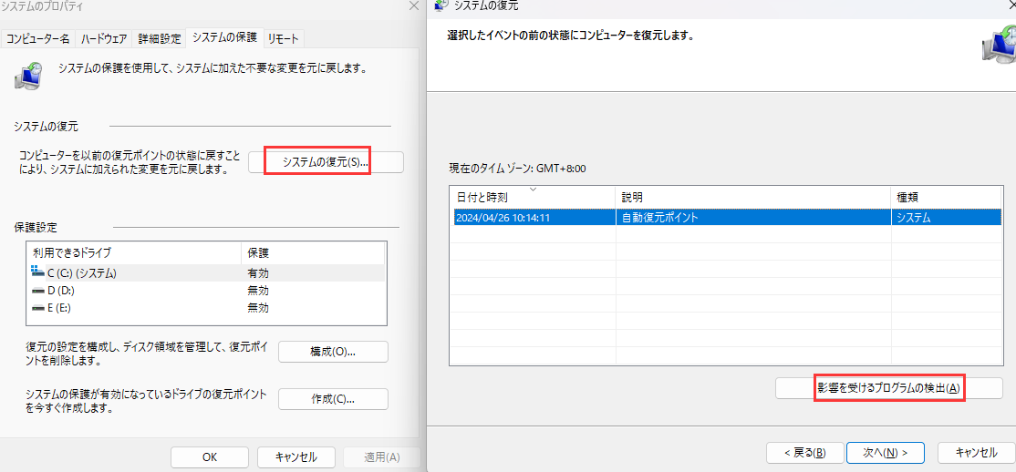Click the C drive Windows icon
The height and width of the screenshot is (472, 1016).
[x=36, y=272]
